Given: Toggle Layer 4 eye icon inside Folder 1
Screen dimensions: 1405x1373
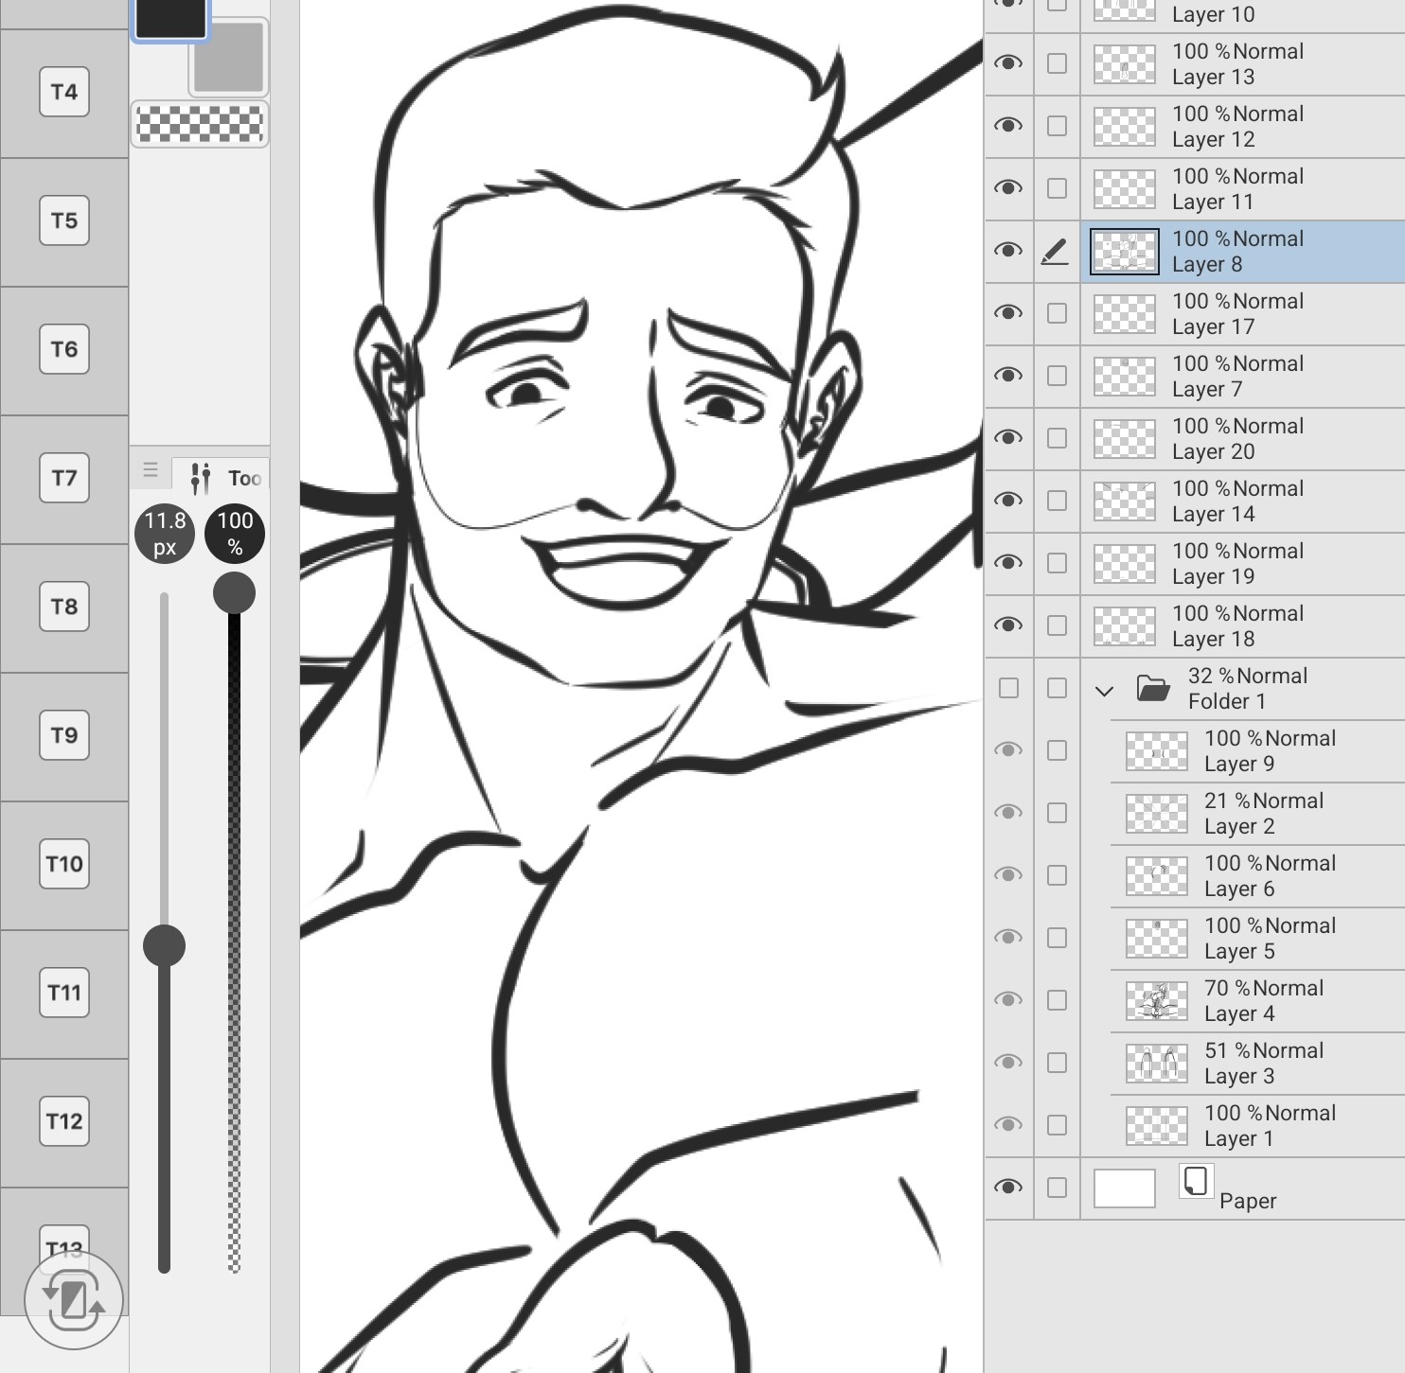Looking at the screenshot, I should [1008, 1000].
